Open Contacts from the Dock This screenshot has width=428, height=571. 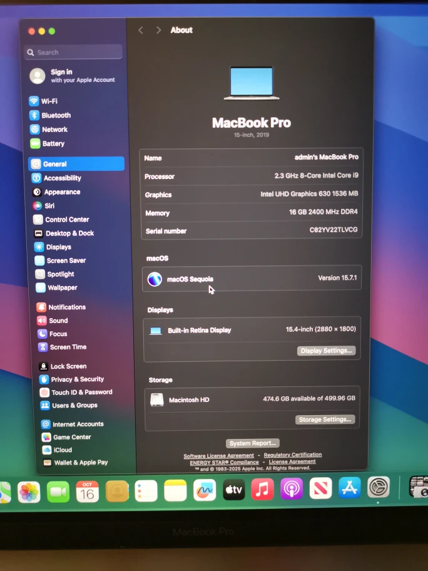point(117,491)
